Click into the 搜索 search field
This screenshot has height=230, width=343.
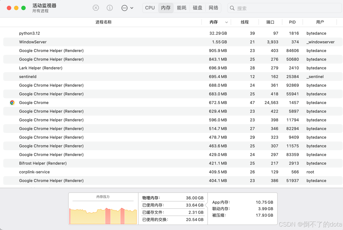coord(284,8)
